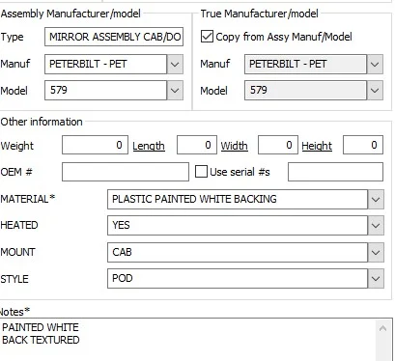
Task: Expand the True Manufacturer Model dropdown arrow
Action: coord(375,90)
